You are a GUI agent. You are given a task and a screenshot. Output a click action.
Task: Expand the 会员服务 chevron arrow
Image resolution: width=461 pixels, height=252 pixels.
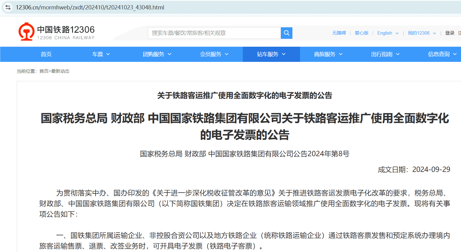pyautogui.click(x=227, y=54)
